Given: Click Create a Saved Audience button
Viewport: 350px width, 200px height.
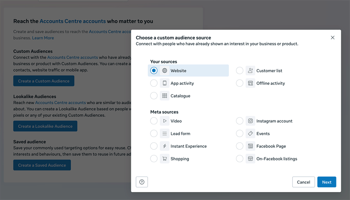Looking at the screenshot, I should (x=42, y=165).
